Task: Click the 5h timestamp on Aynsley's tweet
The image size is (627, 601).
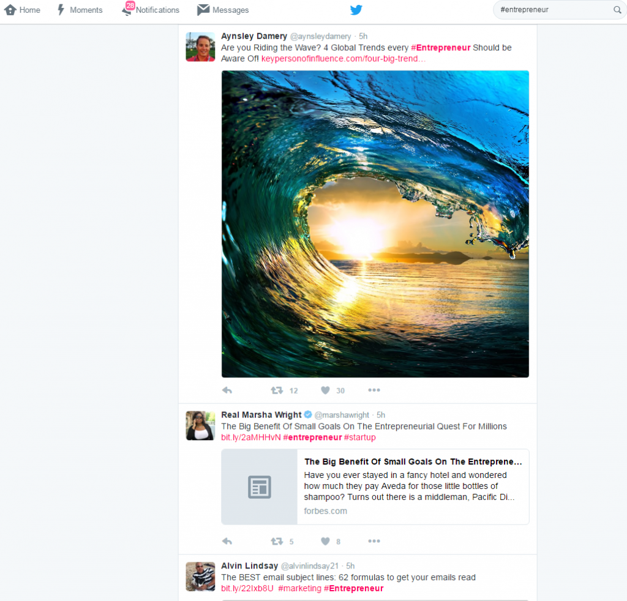Action: pos(363,36)
